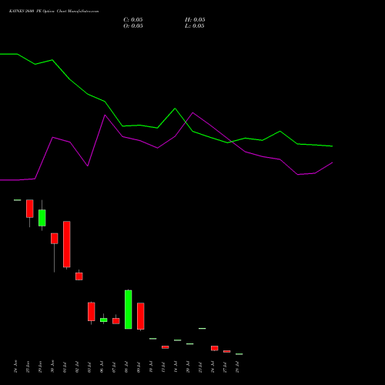Select the small red candle for 02 Jul
Screen dimensions: 385x385
[x=79, y=276]
